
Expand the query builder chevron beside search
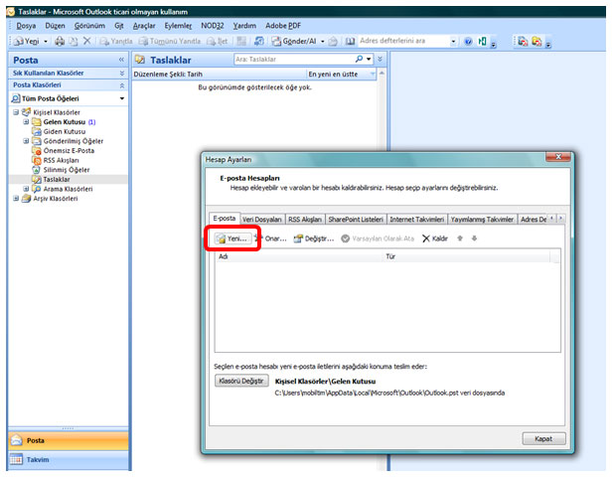point(380,60)
